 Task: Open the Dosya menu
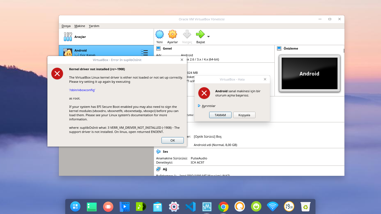point(66,26)
